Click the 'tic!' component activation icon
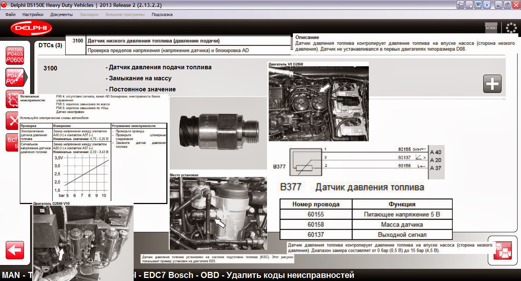 (x=13, y=142)
